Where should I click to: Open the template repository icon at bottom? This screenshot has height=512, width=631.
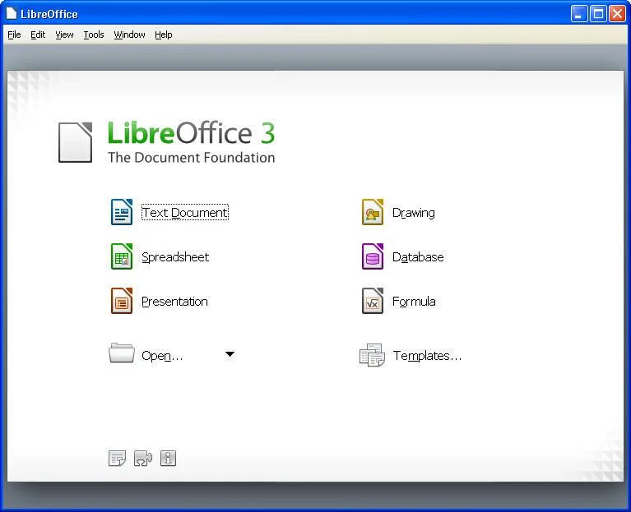[x=117, y=458]
